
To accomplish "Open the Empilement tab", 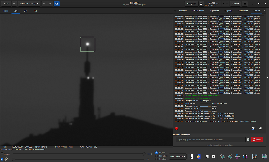I will [x=243, y=11].
